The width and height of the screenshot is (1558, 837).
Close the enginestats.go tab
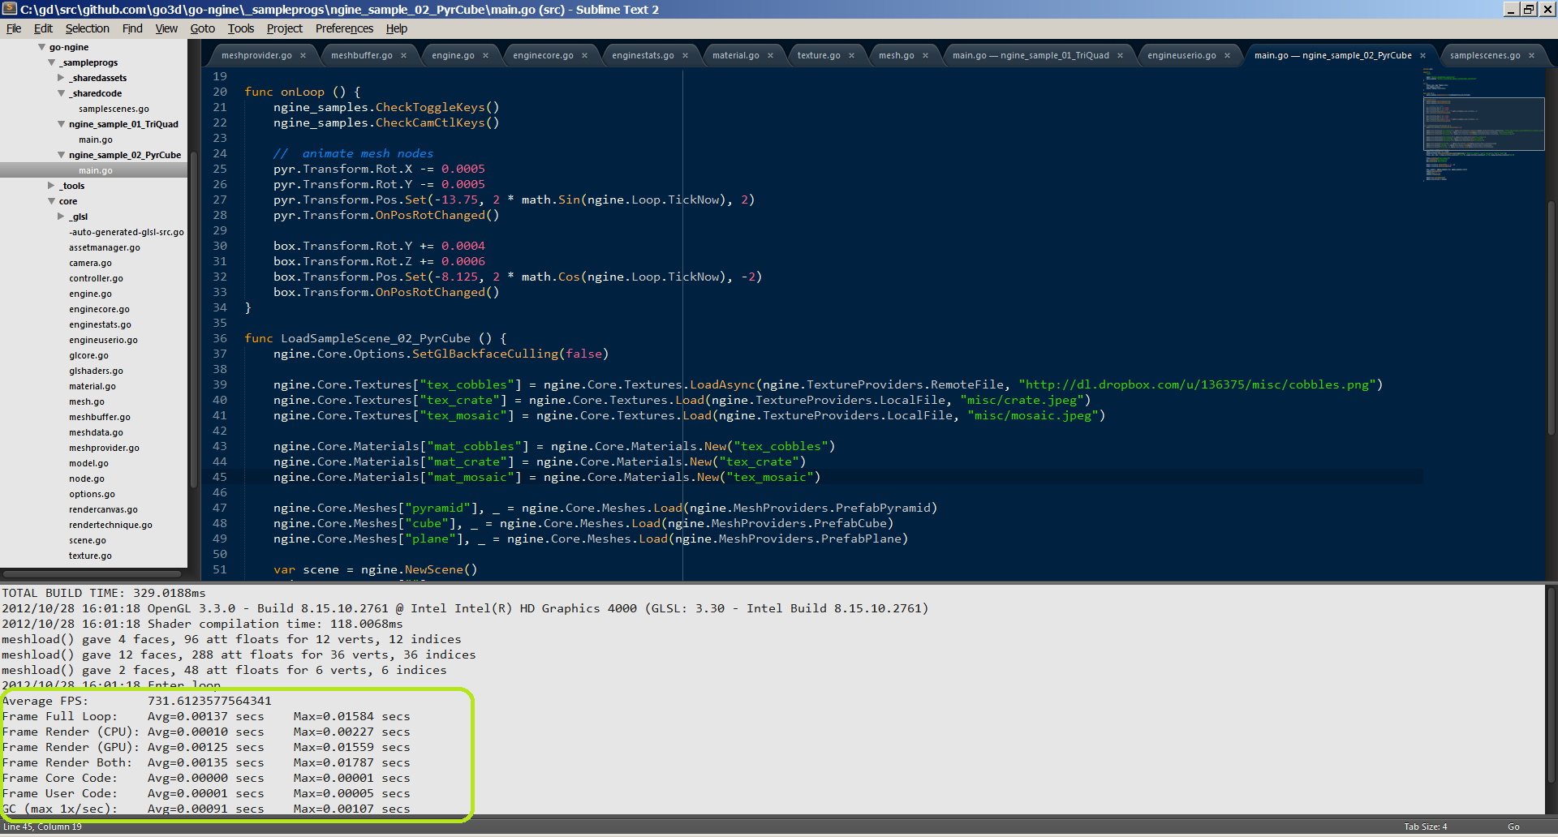pos(685,56)
